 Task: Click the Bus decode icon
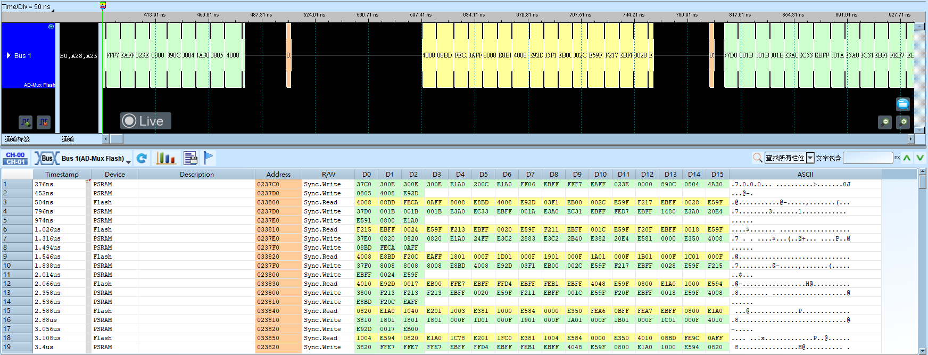pos(47,158)
